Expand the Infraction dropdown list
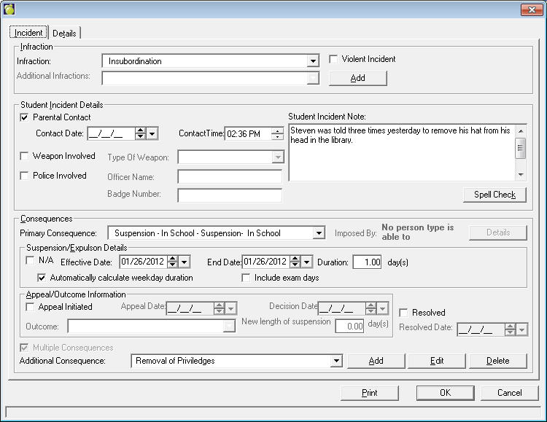547x422 pixels. pyautogui.click(x=313, y=62)
